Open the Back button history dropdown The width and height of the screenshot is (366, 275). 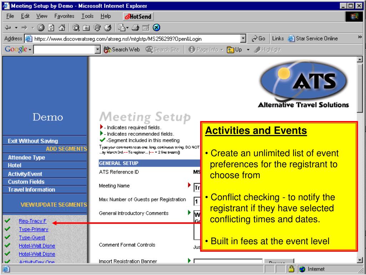(16, 28)
